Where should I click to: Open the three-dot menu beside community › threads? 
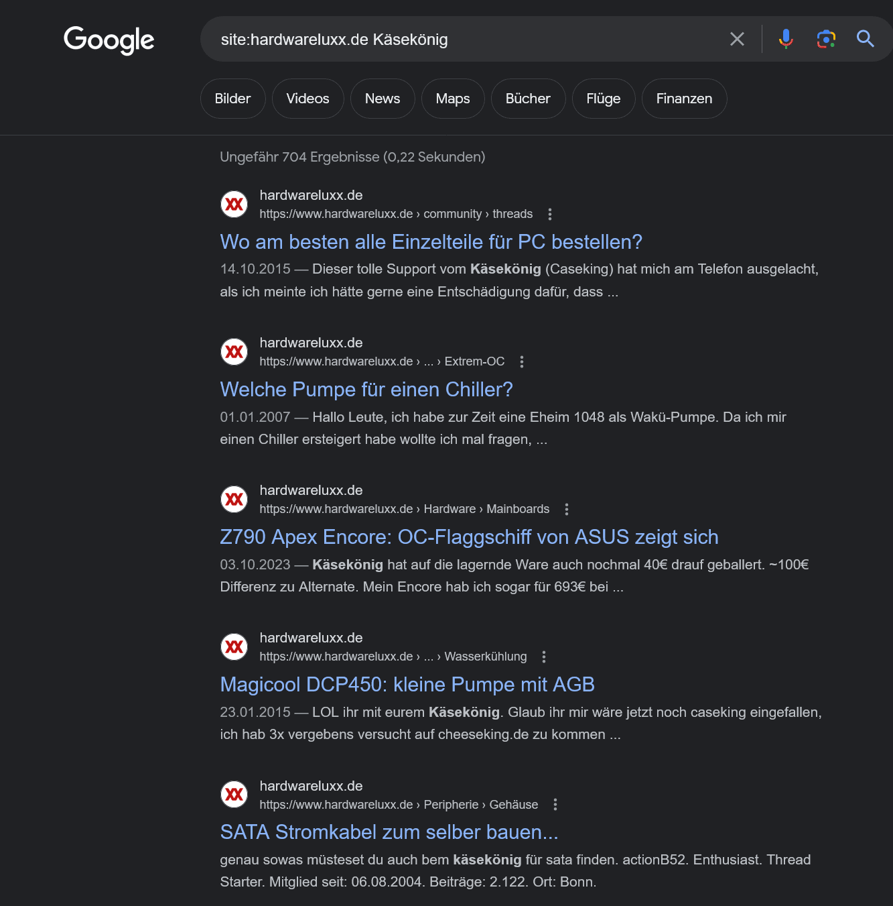click(550, 214)
